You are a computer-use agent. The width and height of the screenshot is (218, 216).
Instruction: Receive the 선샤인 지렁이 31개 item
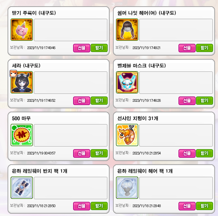[204, 153]
